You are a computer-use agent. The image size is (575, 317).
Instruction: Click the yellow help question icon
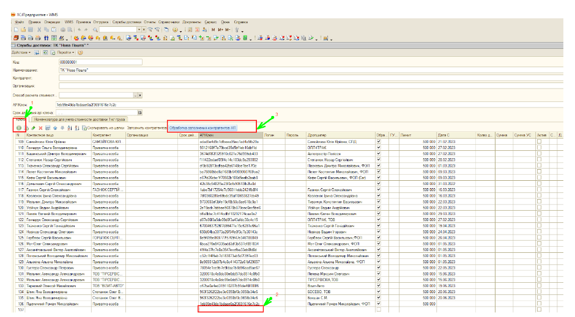(80, 53)
